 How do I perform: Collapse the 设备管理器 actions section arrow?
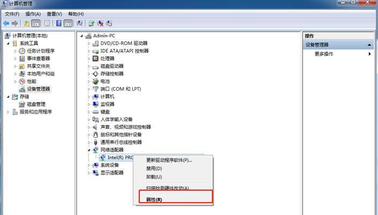369,45
